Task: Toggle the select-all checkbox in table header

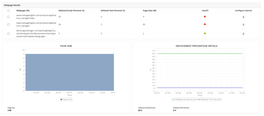Action: [9, 11]
